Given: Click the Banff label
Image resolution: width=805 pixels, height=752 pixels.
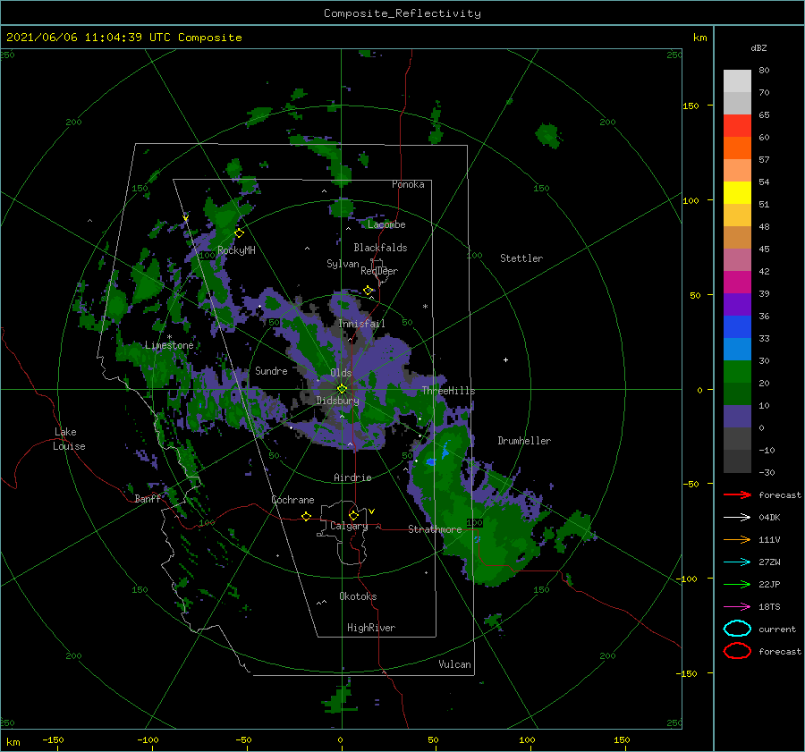Looking at the screenshot, I should pyautogui.click(x=148, y=499).
